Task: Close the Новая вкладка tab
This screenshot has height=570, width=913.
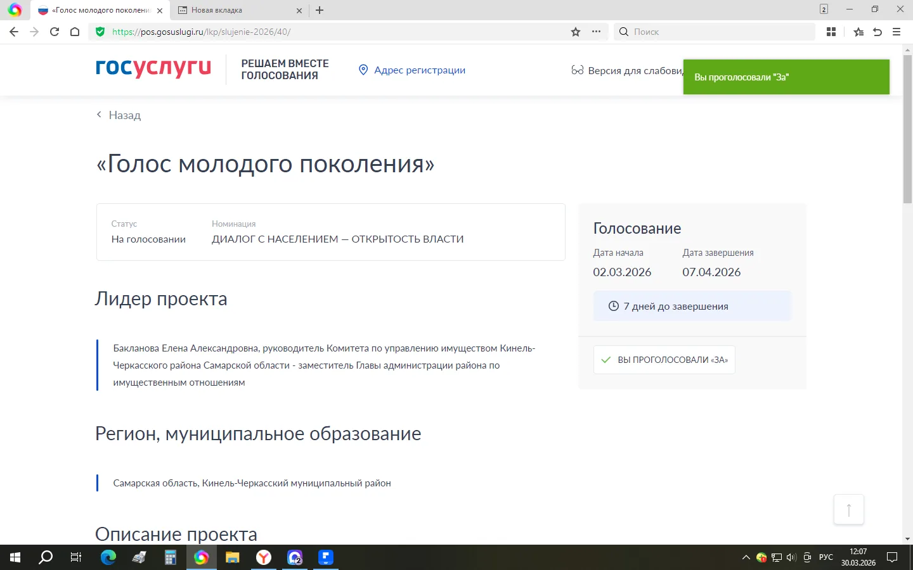Action: click(299, 11)
